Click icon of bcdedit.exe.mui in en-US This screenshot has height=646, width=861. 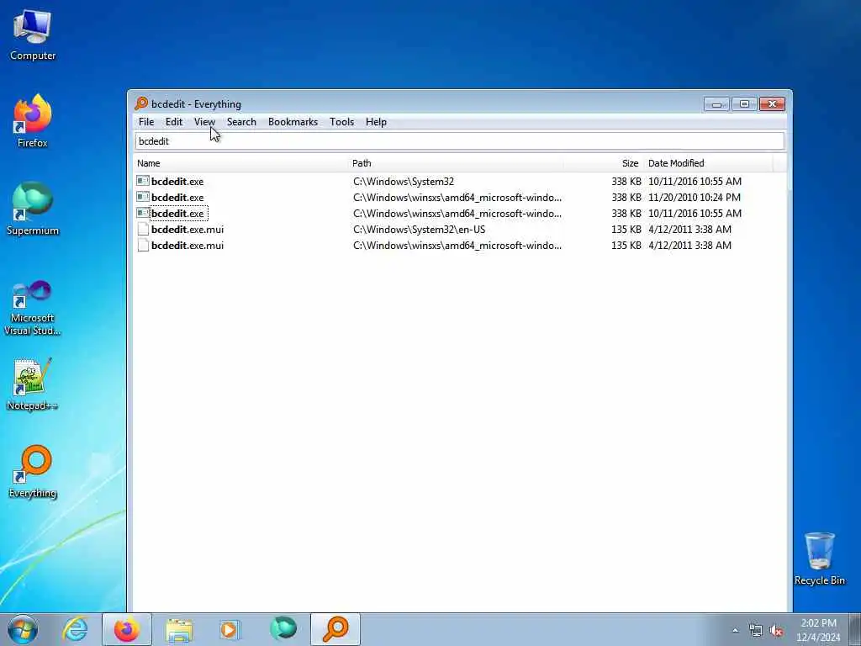[x=143, y=229]
